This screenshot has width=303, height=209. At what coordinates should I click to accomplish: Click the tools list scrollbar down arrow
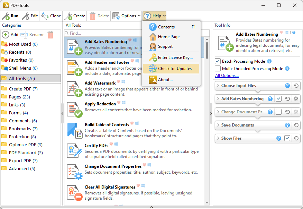pyautogui.click(x=207, y=203)
